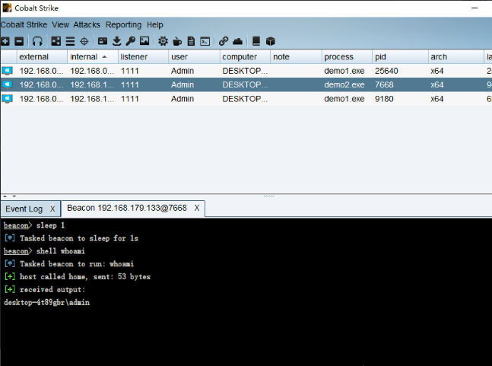The height and width of the screenshot is (366, 492).
Task: Open Screenshots via the picture icon
Action: [x=144, y=41]
